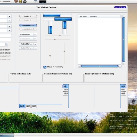Click the upper horizontal slider handle
Screen dimensions: 137x137
click(60, 36)
